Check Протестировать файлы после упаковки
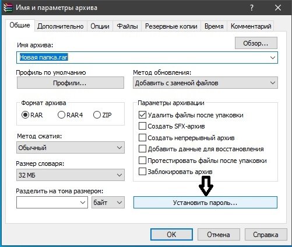Image resolution: width=292 pixels, height=247 pixels. (x=142, y=161)
